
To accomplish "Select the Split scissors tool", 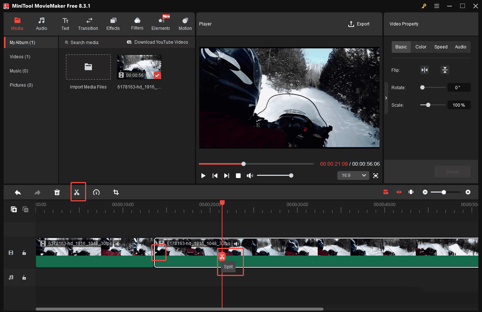I will click(x=78, y=192).
